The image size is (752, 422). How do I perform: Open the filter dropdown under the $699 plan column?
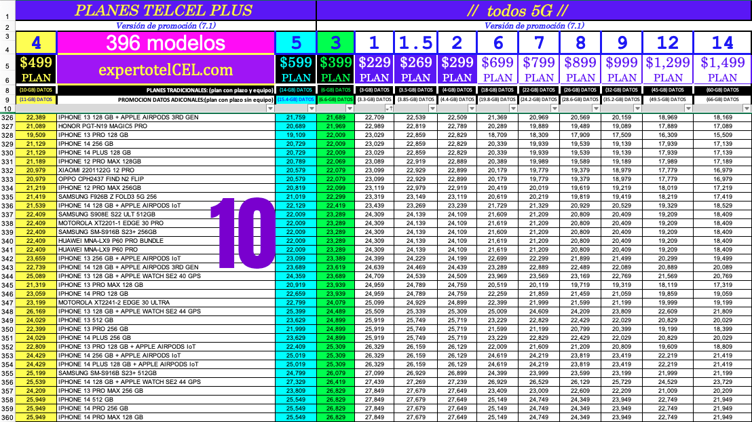coord(514,109)
